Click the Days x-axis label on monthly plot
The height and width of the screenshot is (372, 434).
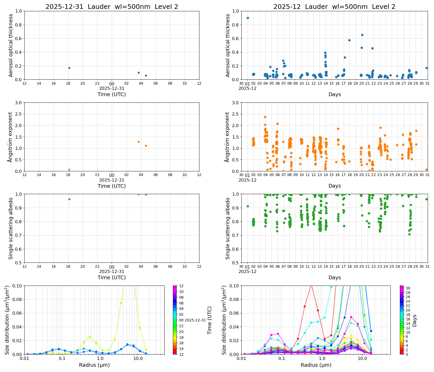[x=335, y=94]
